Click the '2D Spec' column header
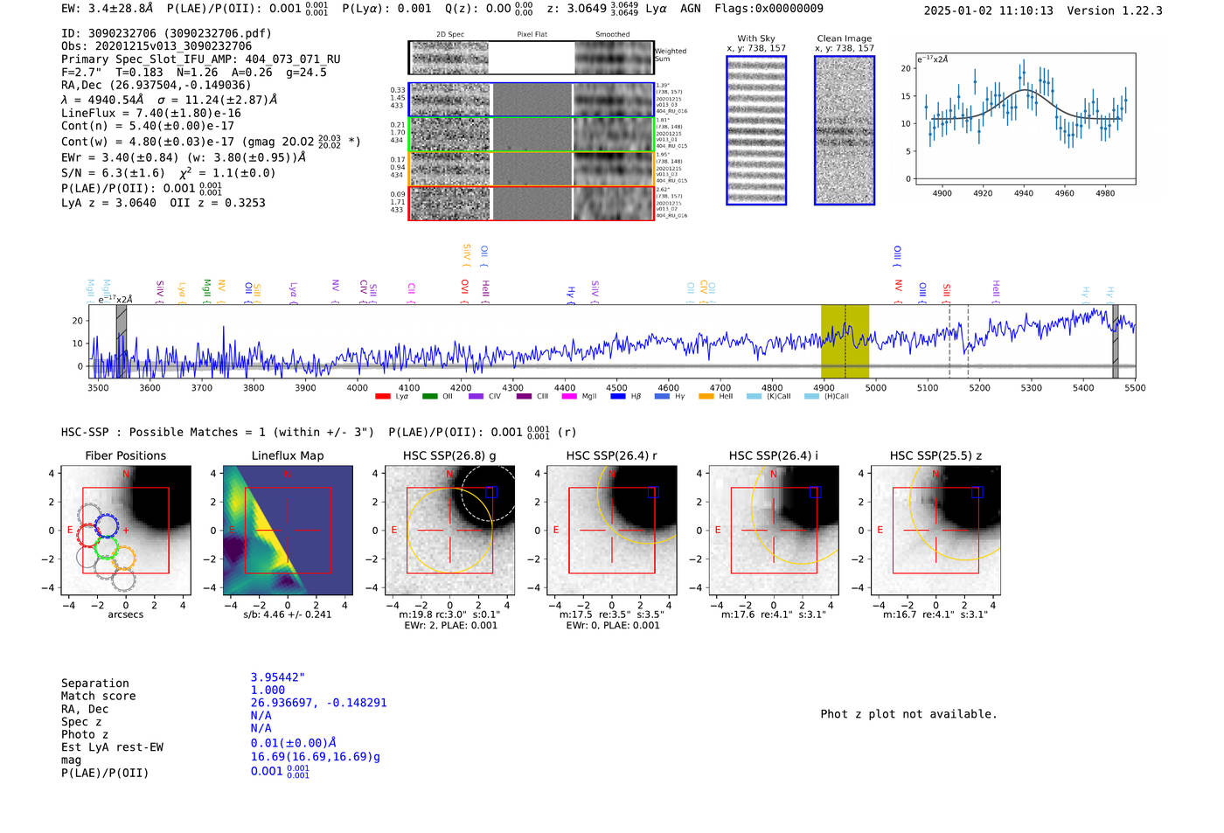 [450, 35]
